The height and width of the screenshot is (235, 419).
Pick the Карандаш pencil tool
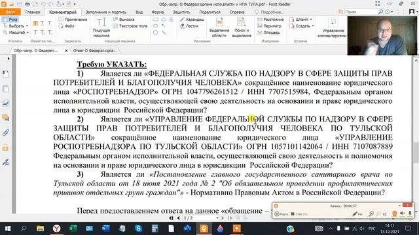pyautogui.click(x=192, y=20)
